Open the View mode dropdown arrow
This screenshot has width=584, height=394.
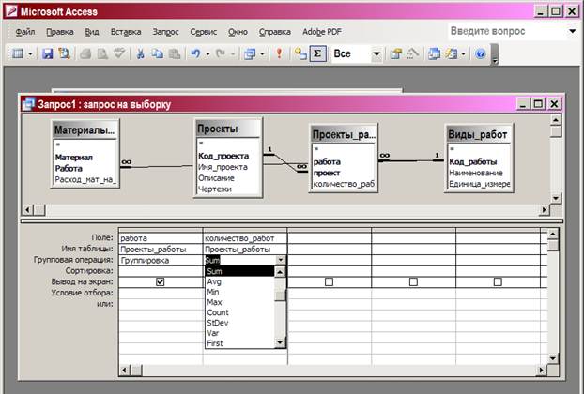(31, 54)
